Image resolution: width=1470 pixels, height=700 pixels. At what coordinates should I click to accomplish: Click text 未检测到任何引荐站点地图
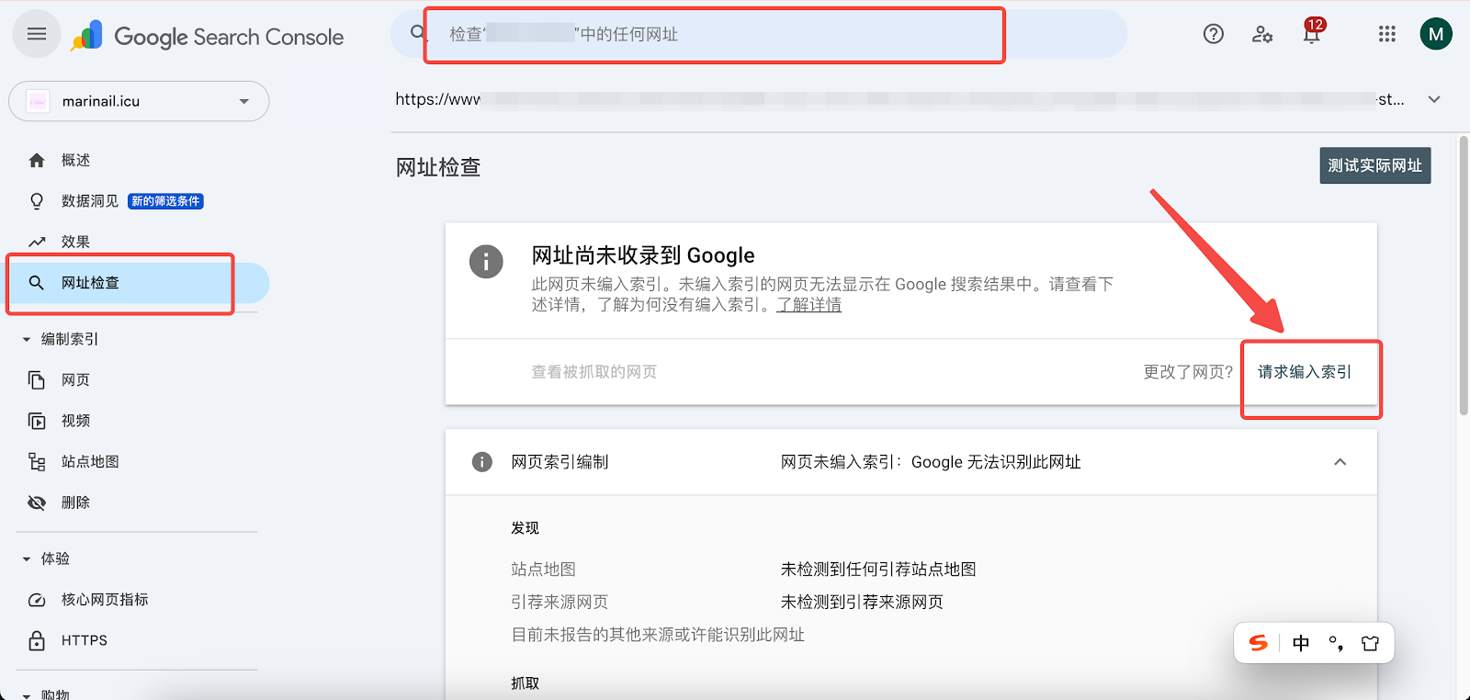878,570
